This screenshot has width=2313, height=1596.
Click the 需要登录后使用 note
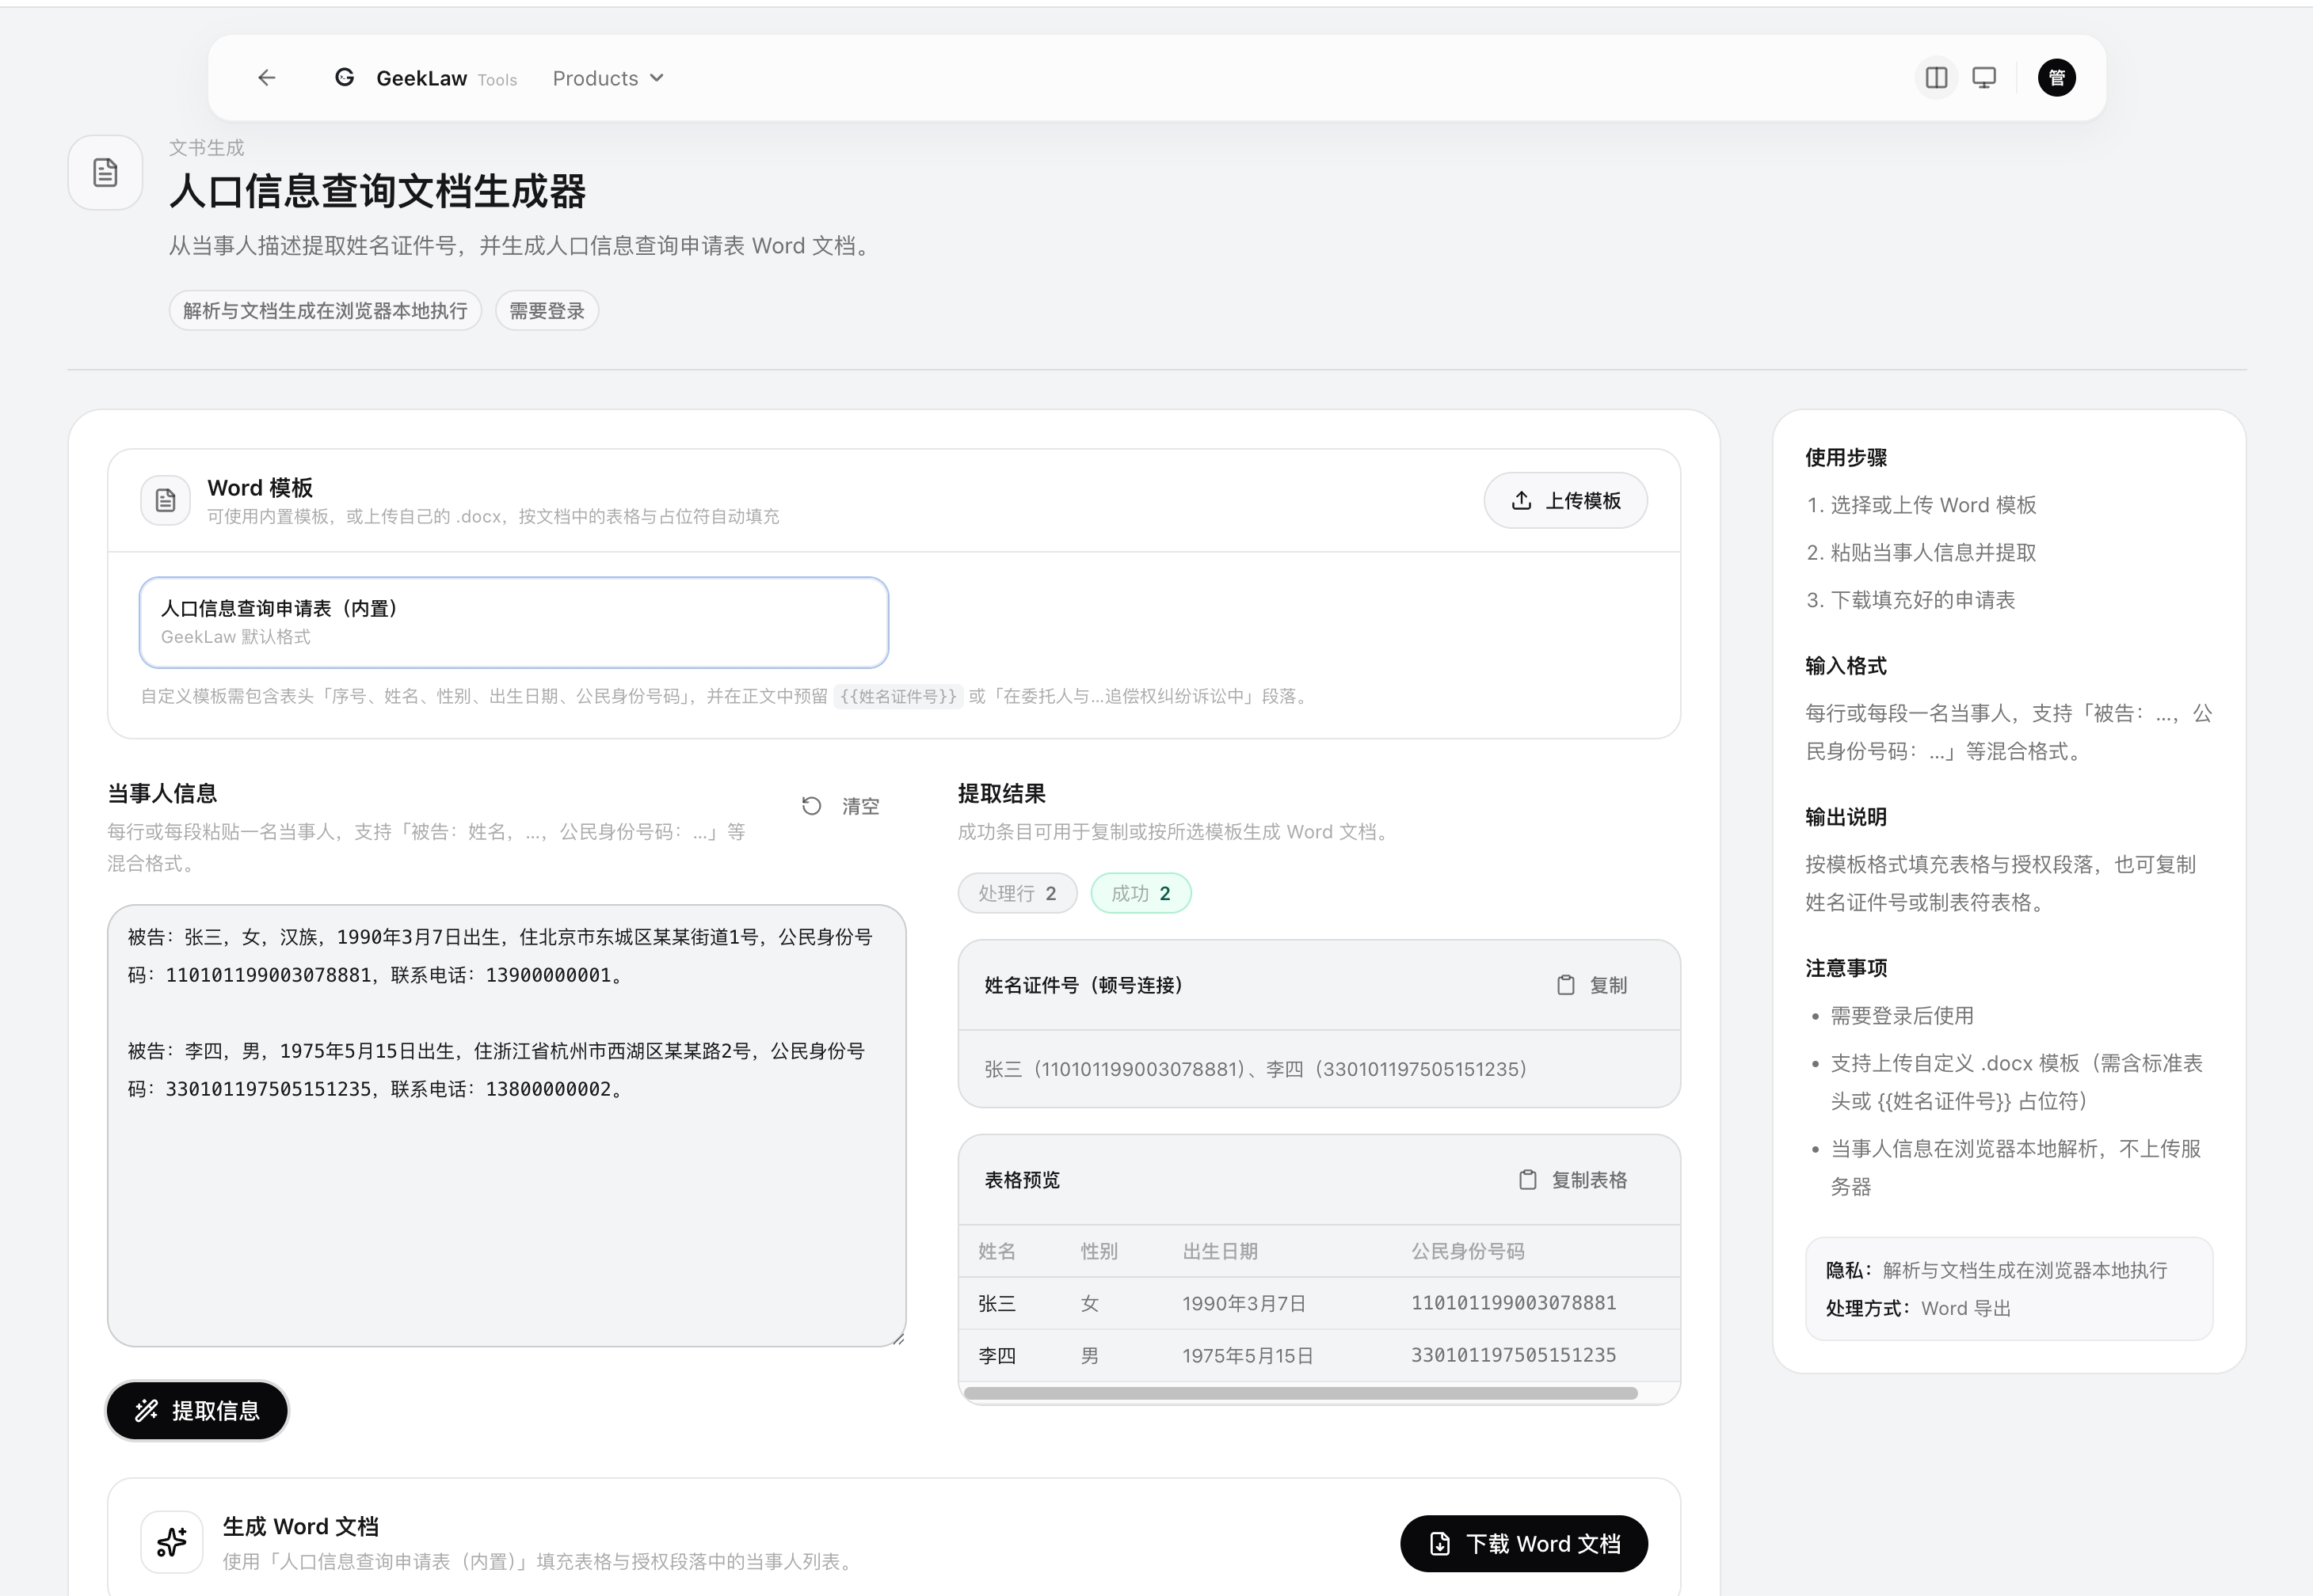1902,1016
